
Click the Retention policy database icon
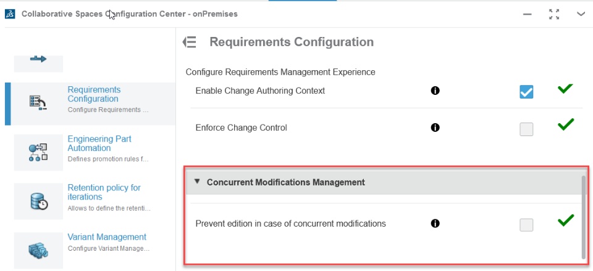pos(38,201)
